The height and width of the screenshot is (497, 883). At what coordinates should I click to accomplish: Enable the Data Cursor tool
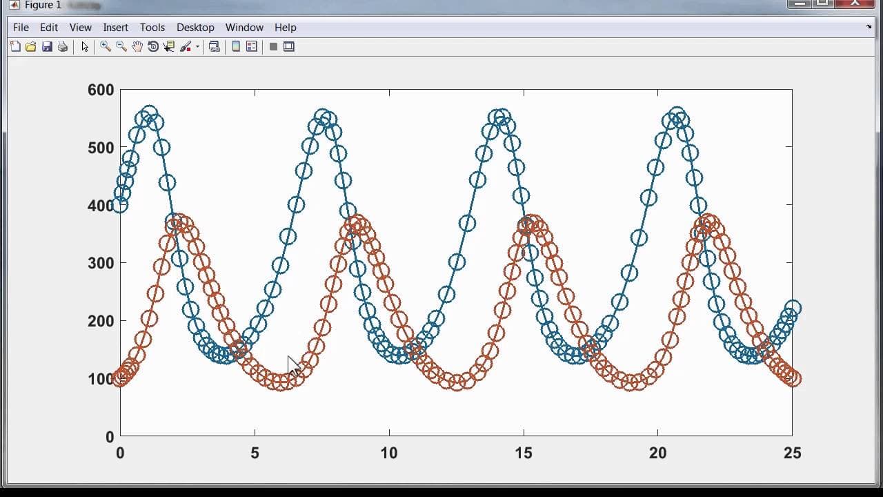click(169, 46)
